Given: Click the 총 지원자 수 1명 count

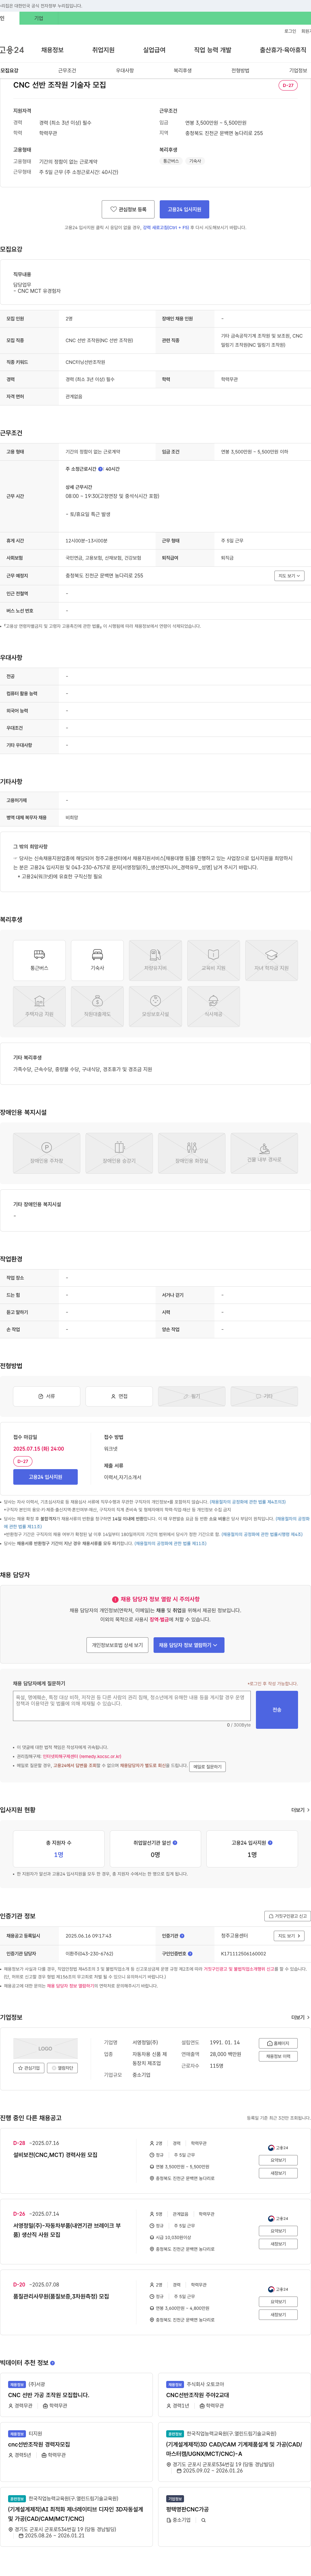Looking at the screenshot, I should [59, 1855].
